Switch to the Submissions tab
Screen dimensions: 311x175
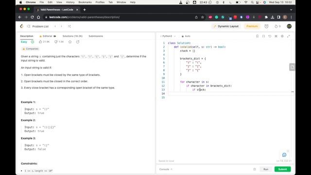tap(96, 36)
